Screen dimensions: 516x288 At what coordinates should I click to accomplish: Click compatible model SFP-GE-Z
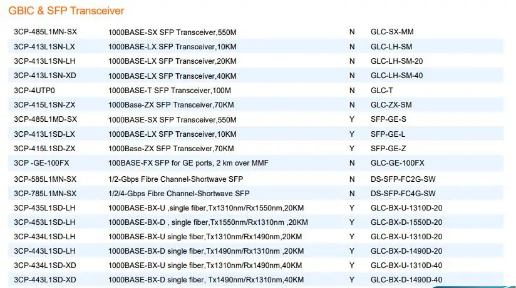tap(388, 149)
